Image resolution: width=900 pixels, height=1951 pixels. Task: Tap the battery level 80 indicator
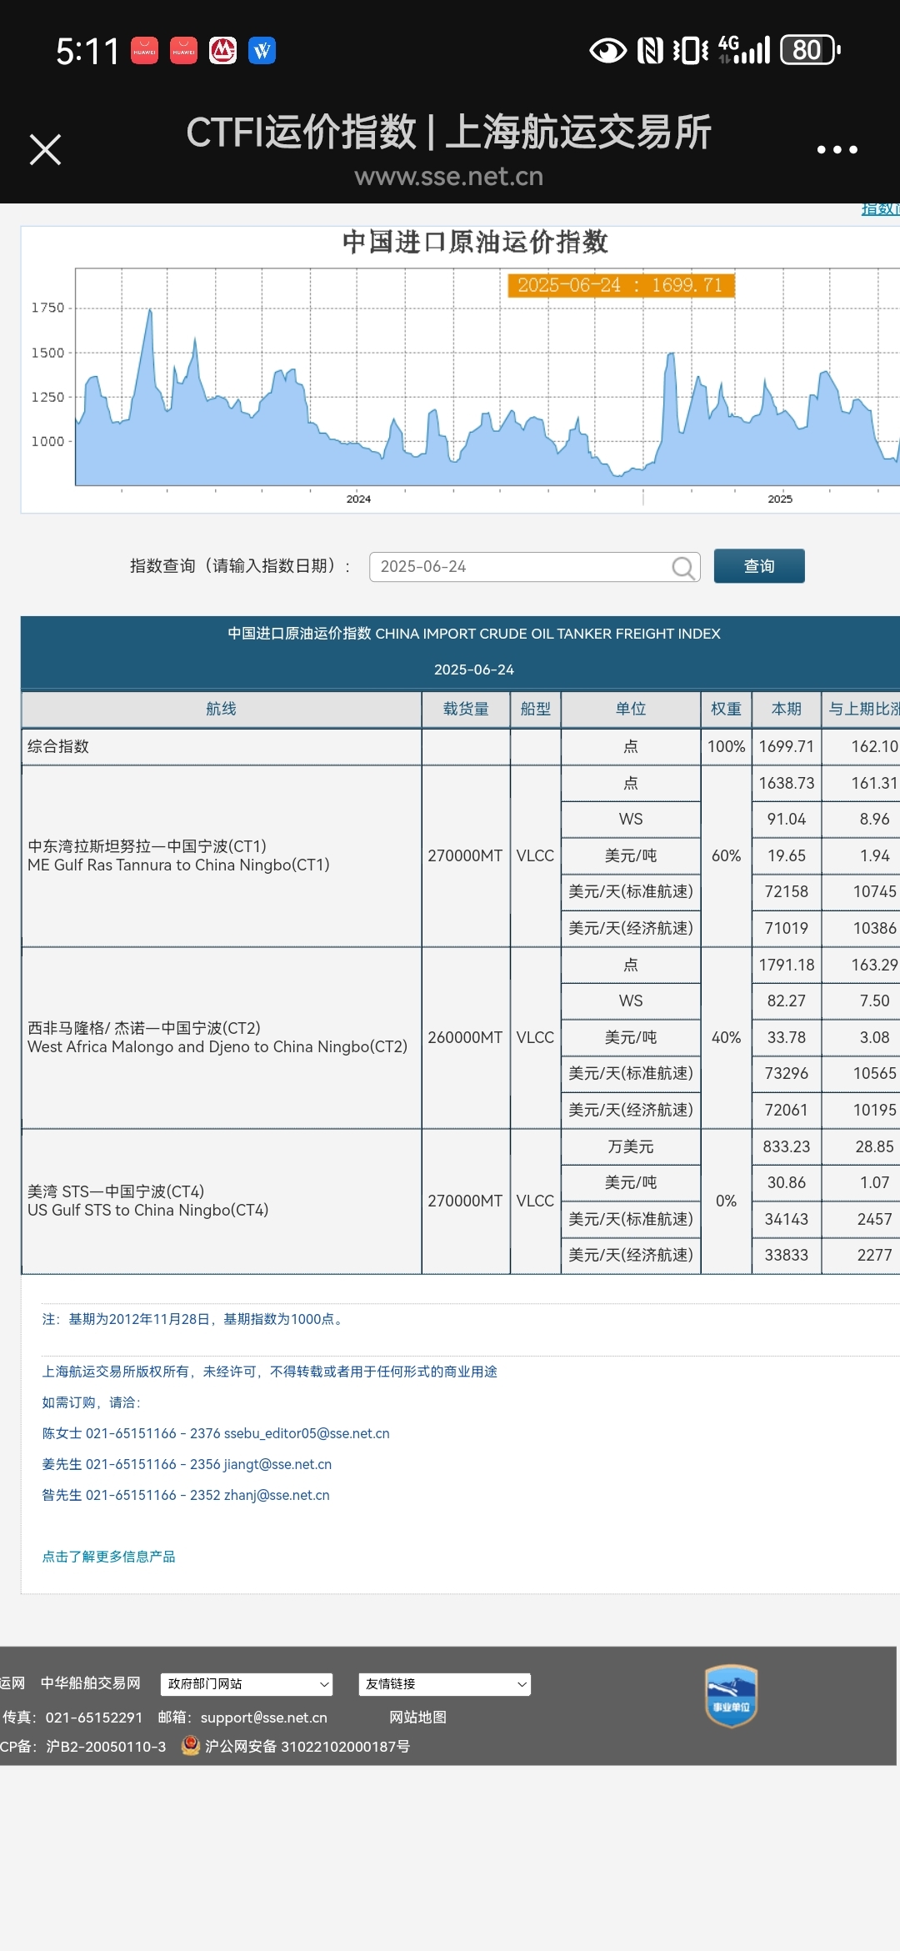click(810, 50)
